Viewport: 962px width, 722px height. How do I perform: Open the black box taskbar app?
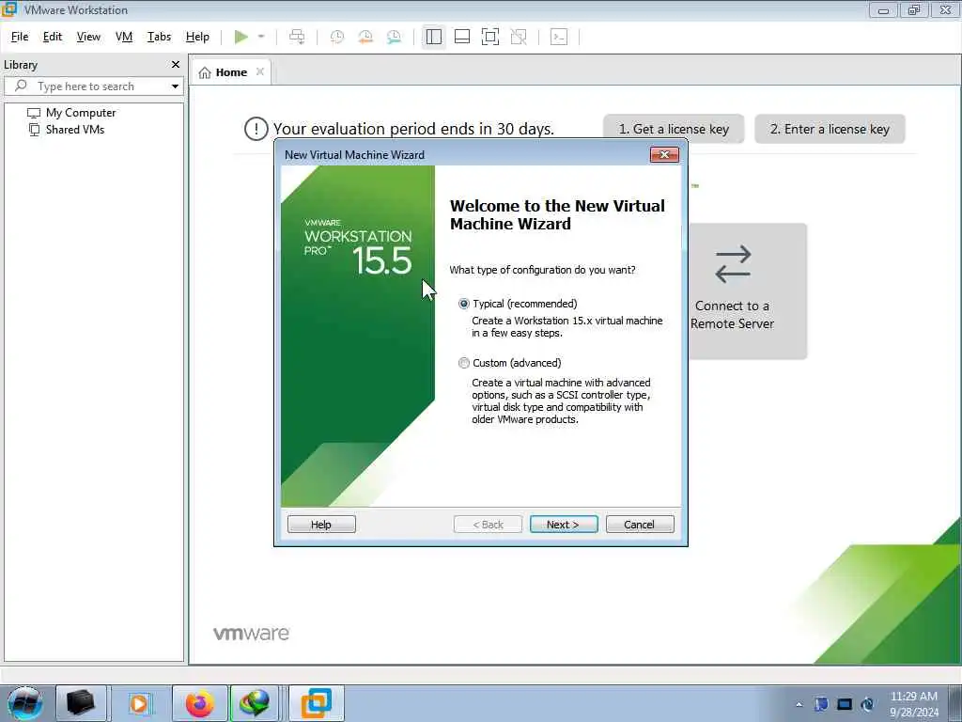pos(81,703)
